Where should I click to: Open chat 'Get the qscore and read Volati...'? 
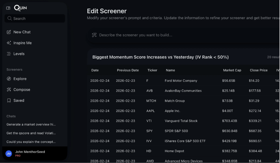[x=31, y=133]
